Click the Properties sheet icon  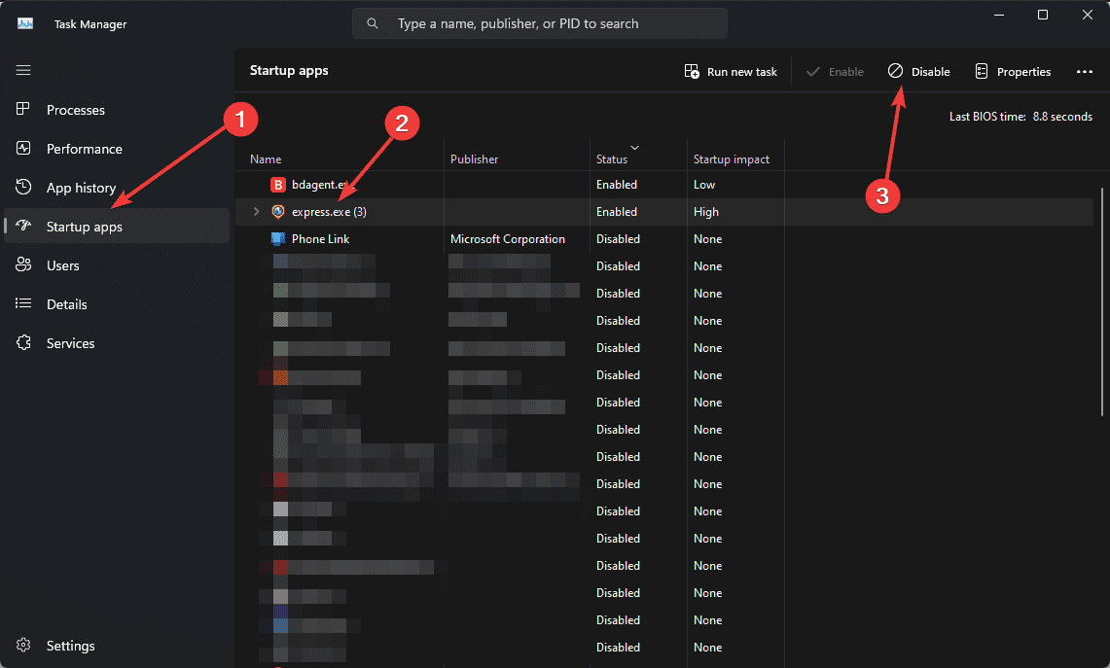[x=982, y=72]
